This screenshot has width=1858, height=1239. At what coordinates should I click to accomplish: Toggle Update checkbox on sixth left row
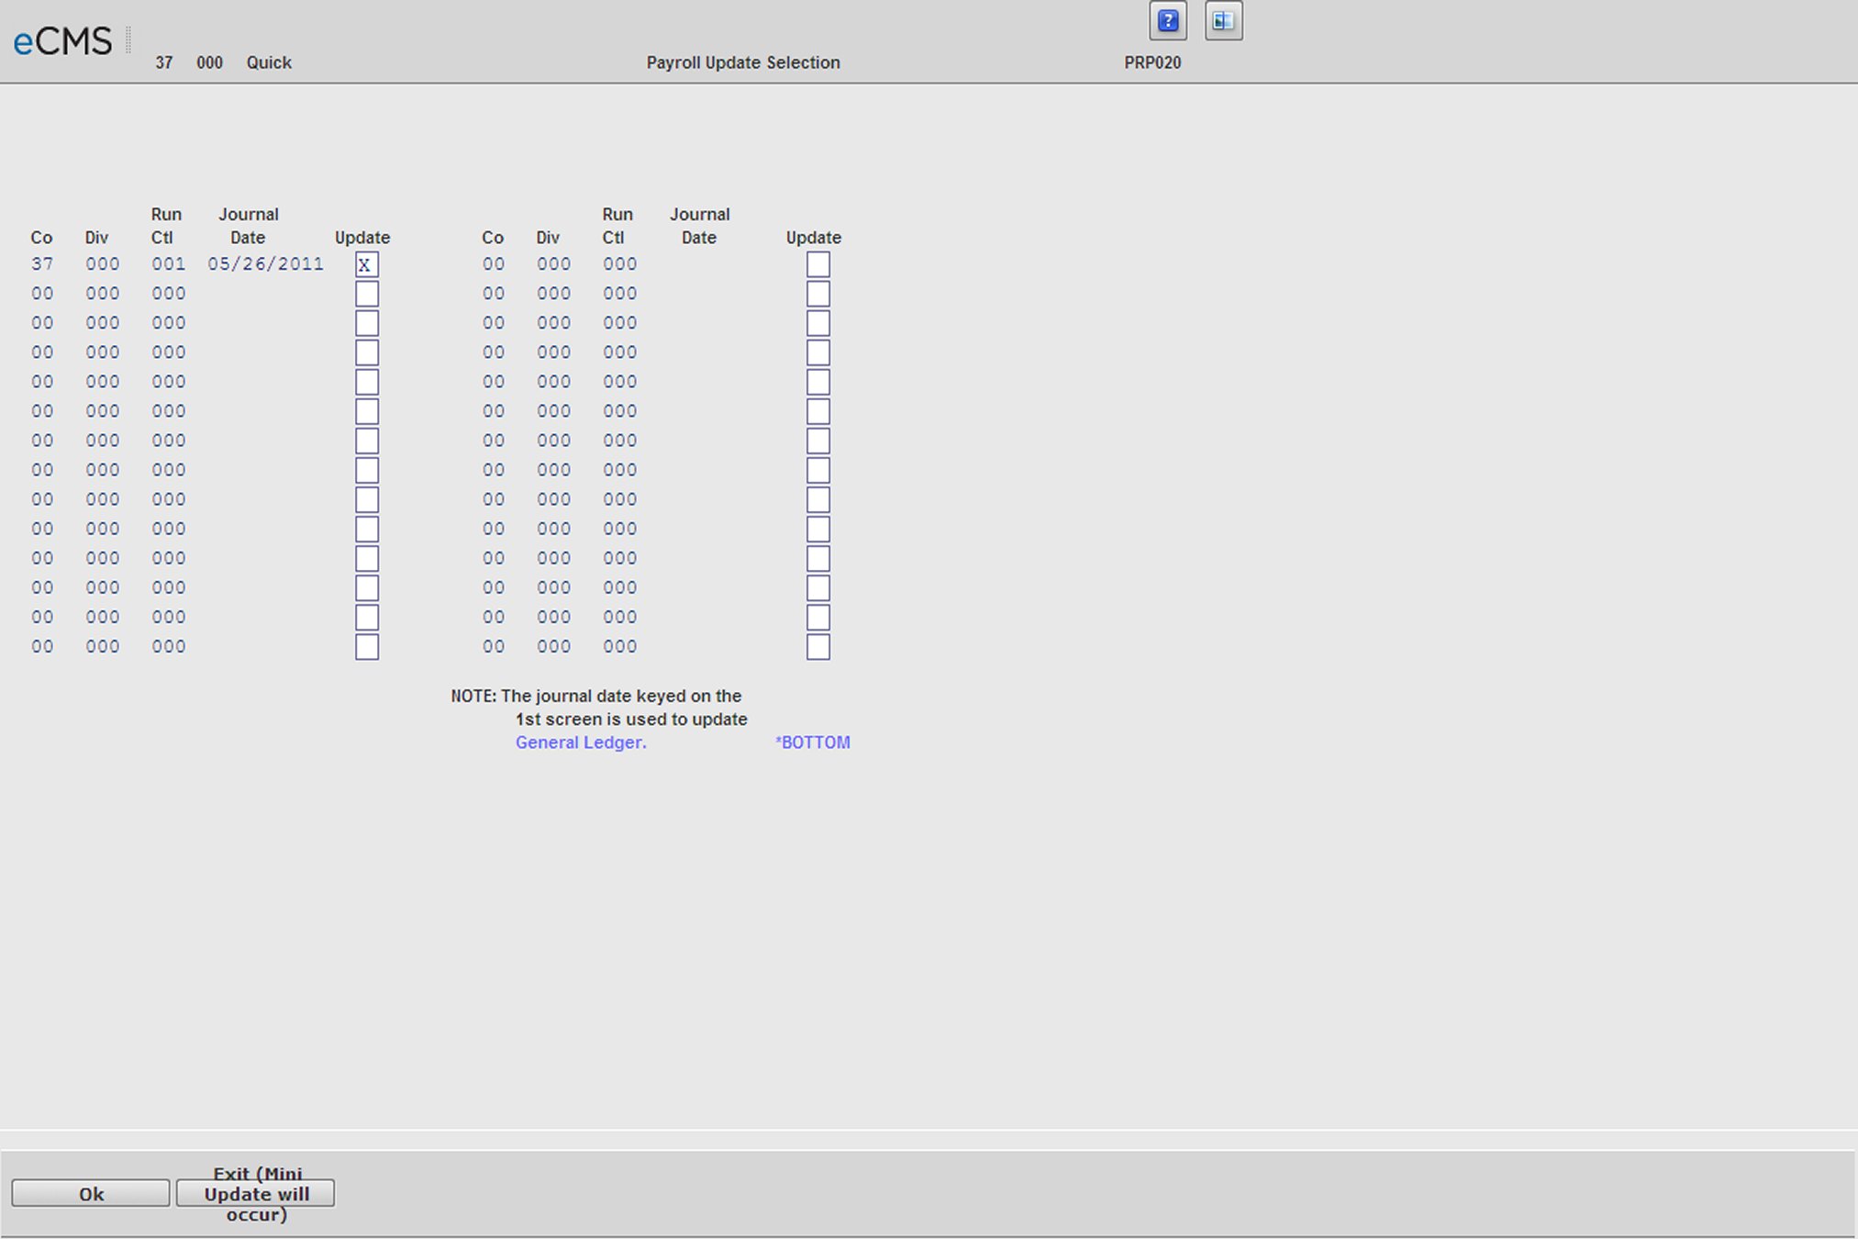click(363, 409)
